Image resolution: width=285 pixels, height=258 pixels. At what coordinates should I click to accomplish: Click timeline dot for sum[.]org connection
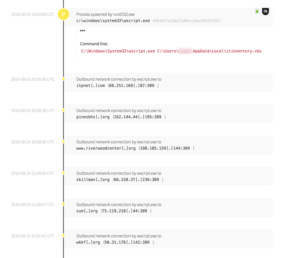pos(63,204)
